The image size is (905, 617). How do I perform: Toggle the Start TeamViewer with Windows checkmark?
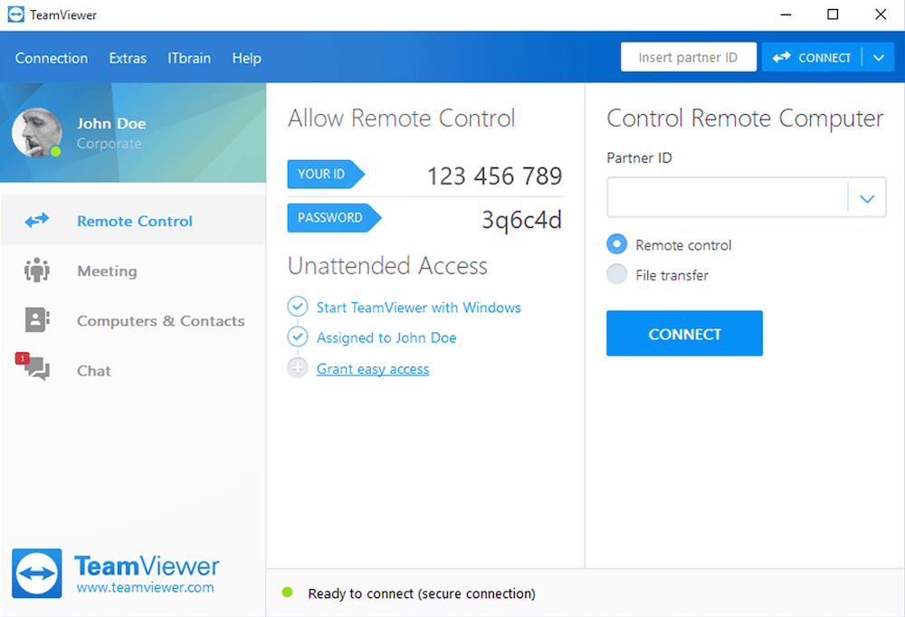tap(298, 307)
